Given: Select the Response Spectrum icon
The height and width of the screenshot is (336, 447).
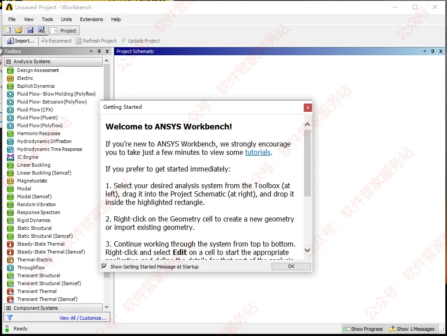Looking at the screenshot, I should pos(10,213).
